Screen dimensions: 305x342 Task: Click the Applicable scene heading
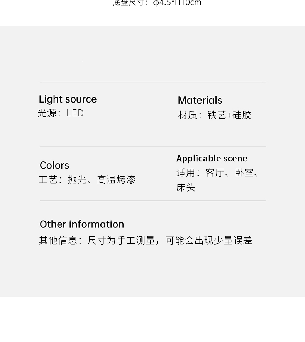(x=212, y=159)
